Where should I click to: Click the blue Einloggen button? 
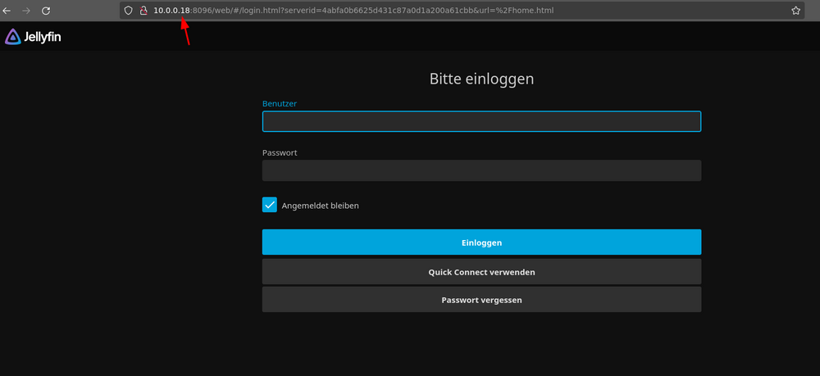481,242
